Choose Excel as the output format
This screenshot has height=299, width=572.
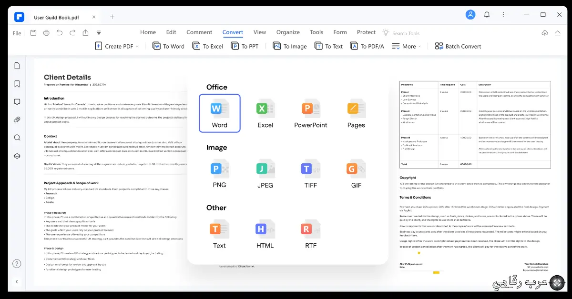pos(265,113)
